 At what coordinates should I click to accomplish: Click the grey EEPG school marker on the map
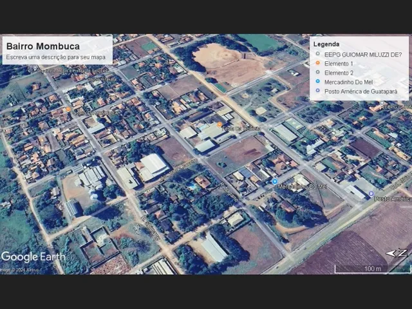(382, 103)
